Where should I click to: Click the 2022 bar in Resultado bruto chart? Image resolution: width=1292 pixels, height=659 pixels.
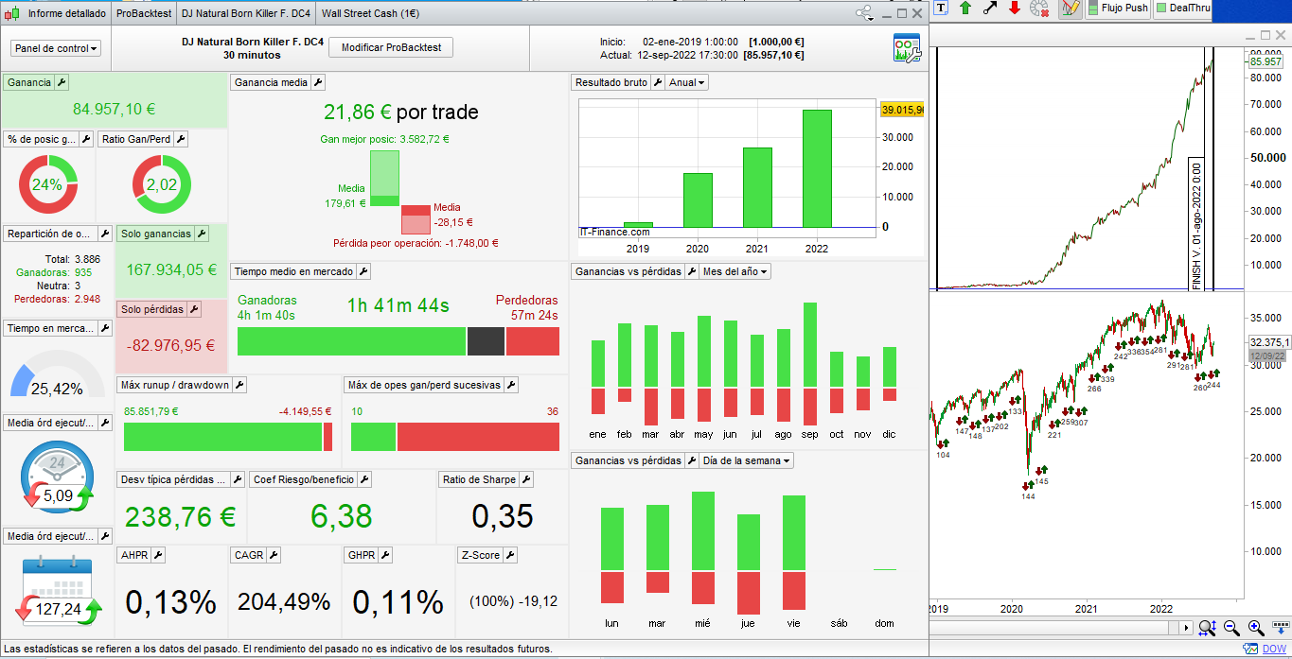[816, 168]
